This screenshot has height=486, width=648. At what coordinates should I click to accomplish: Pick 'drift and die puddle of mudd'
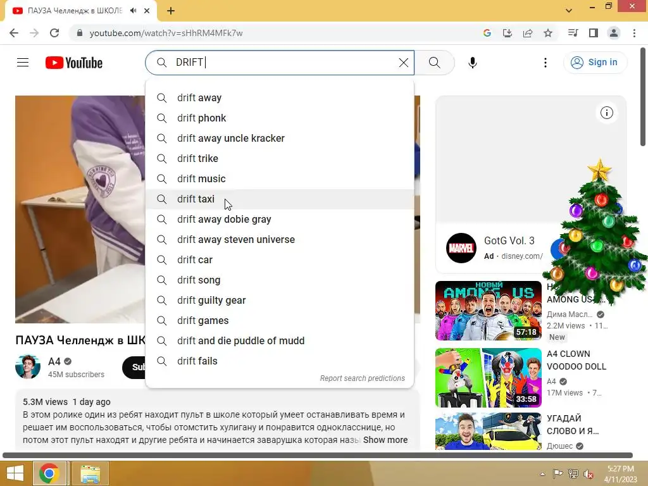coord(280,340)
